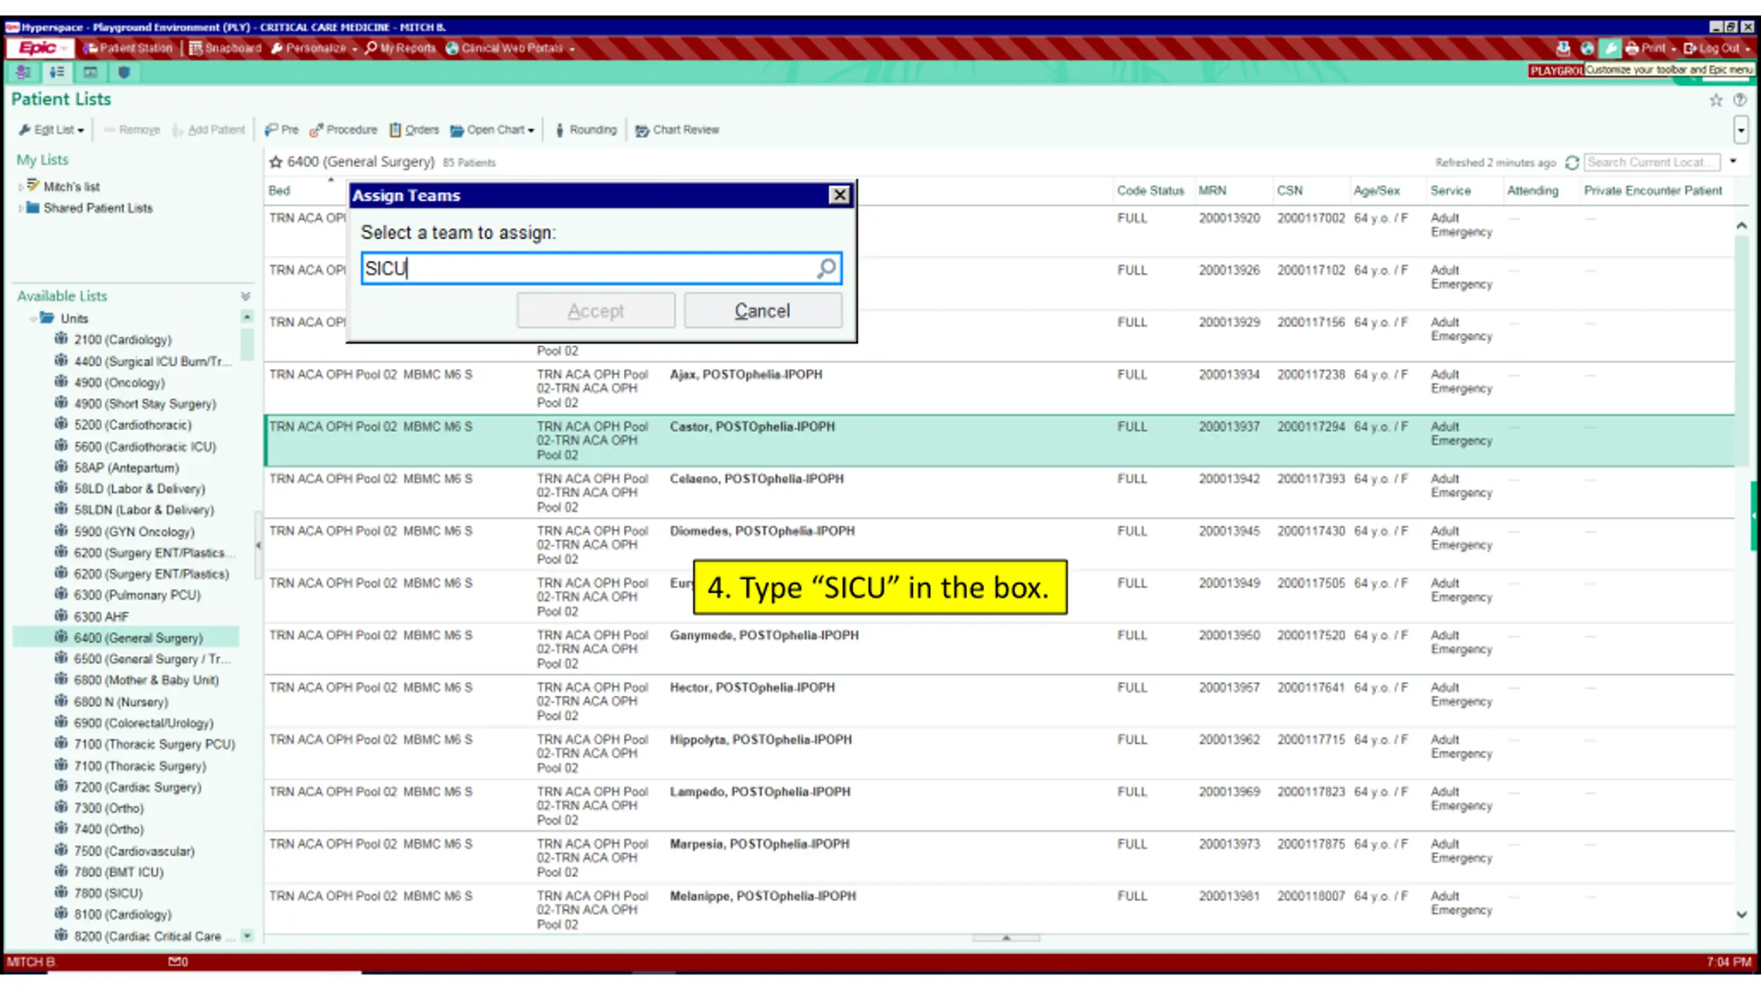Click Log Out
Screen dimensions: 1761x990
(x=1717, y=48)
